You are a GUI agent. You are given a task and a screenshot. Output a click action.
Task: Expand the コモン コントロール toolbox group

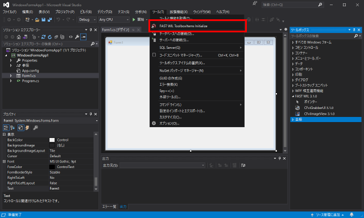pyautogui.click(x=293, y=48)
